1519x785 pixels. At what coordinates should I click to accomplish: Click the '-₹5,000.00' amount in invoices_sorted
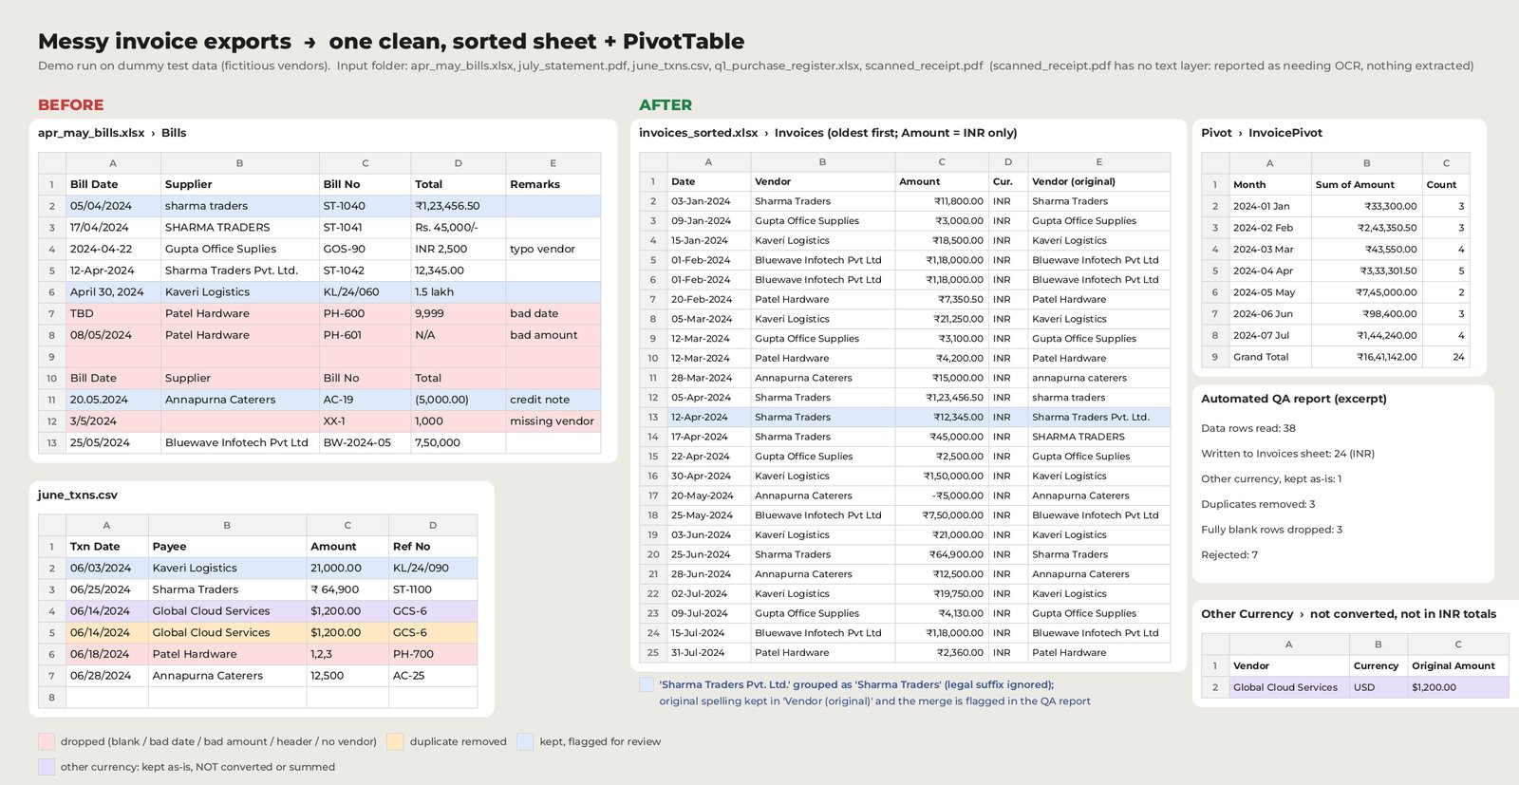(942, 495)
